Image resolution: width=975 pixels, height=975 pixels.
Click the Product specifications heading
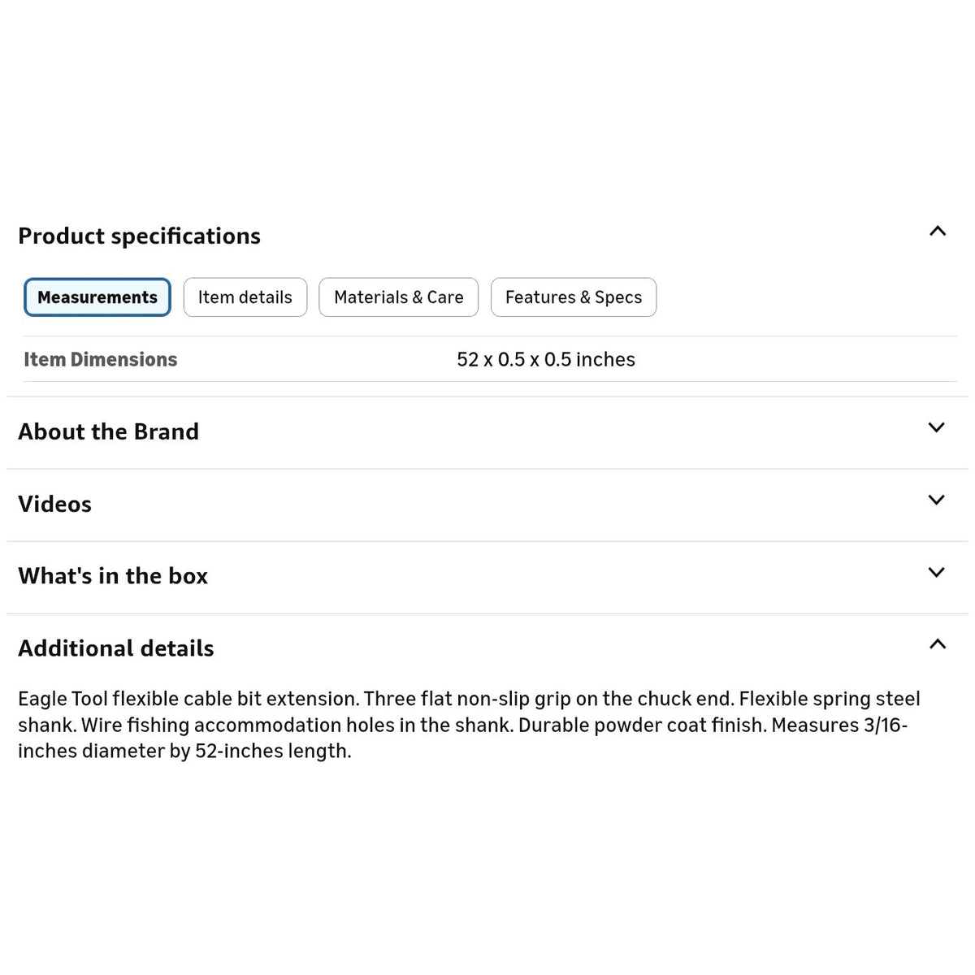tap(139, 236)
